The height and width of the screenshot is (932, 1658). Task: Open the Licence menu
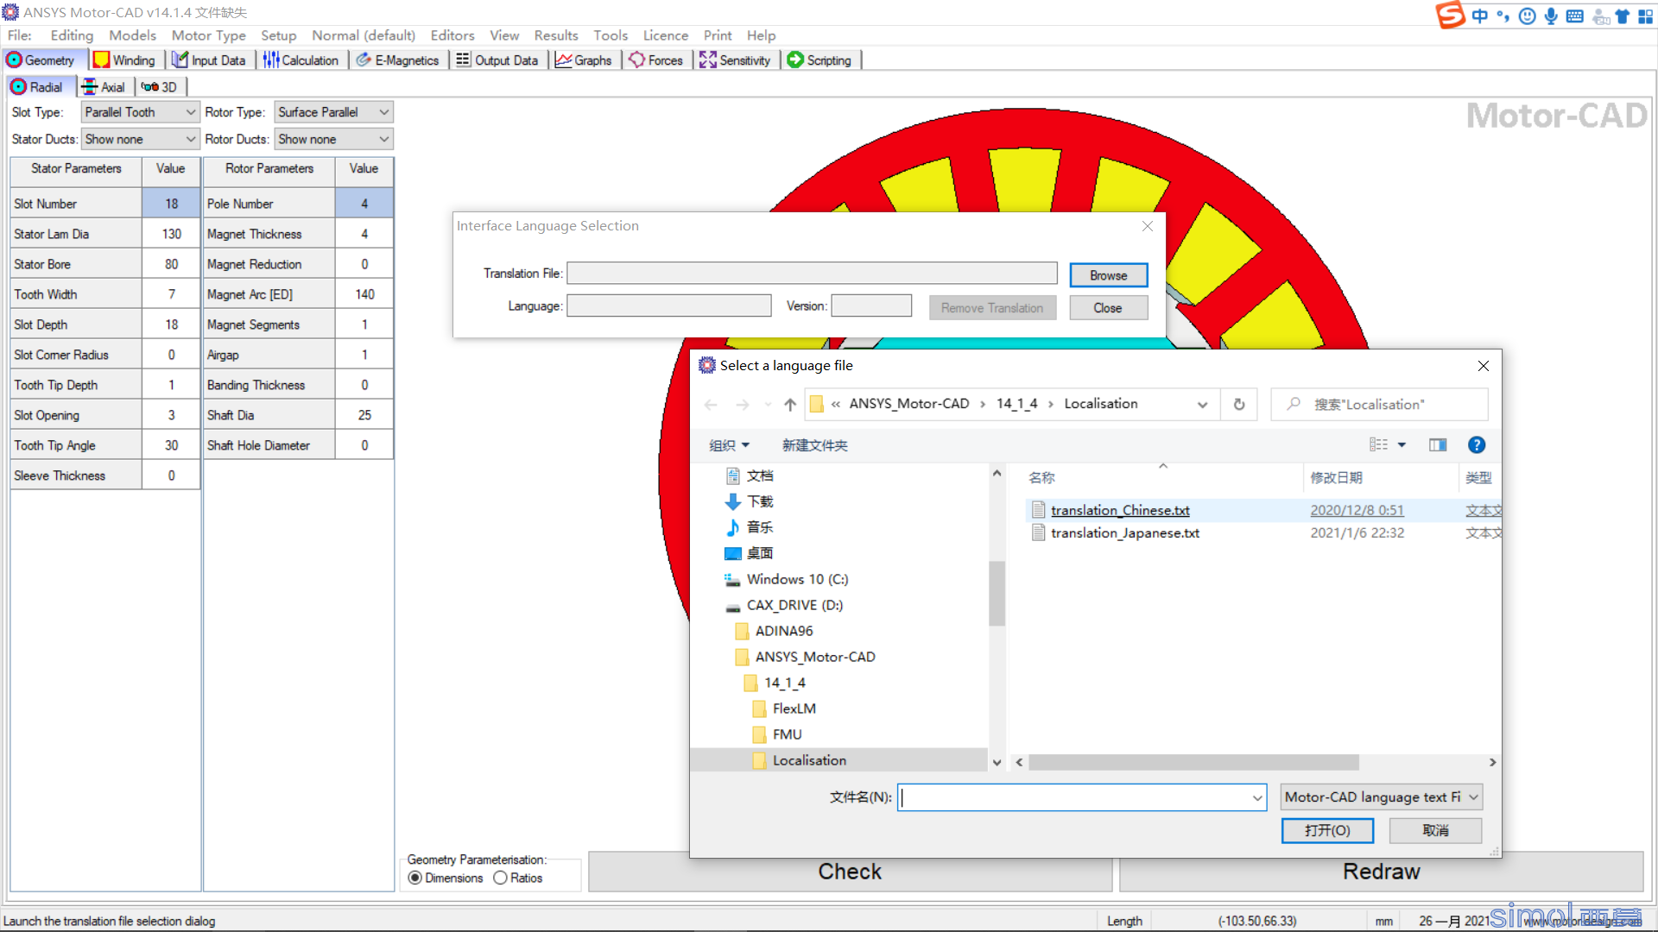[x=666, y=35]
